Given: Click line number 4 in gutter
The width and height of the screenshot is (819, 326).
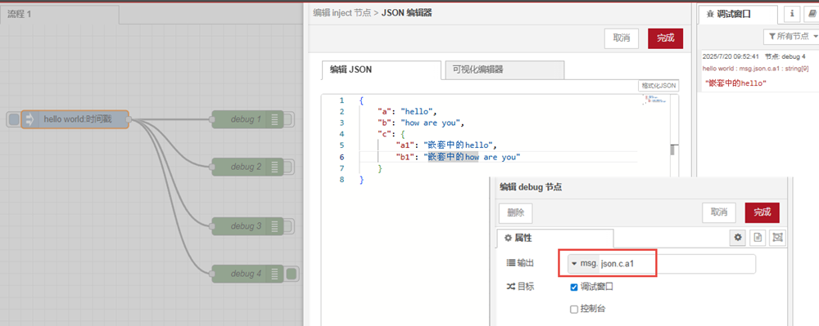Looking at the screenshot, I should [x=342, y=134].
